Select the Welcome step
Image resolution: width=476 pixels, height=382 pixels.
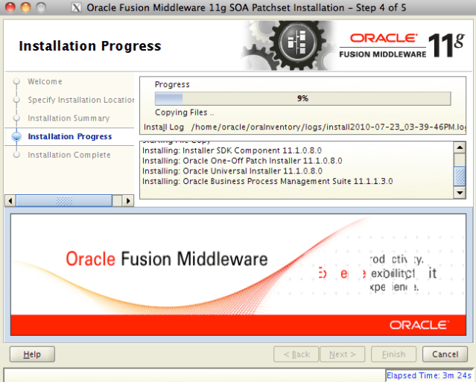45,82
